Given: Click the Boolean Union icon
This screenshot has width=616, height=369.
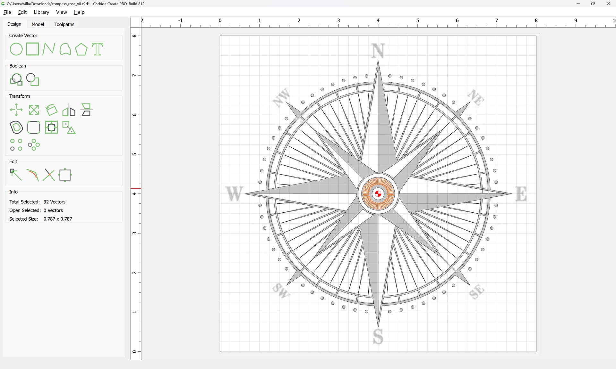Looking at the screenshot, I should pyautogui.click(x=16, y=79).
